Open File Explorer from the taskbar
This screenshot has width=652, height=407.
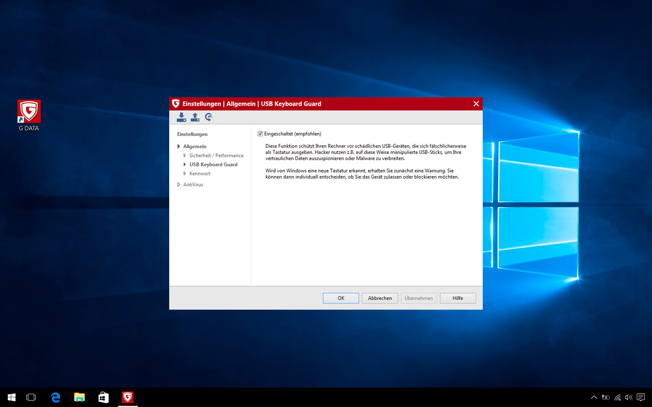coord(80,397)
